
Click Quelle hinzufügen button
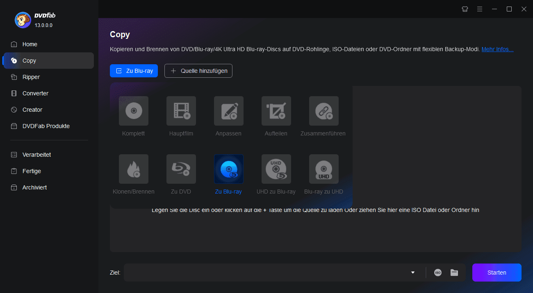[198, 71]
